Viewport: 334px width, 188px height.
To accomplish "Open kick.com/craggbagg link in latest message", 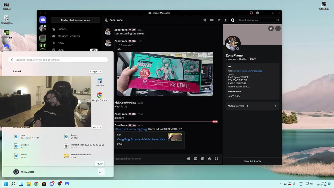I will click(x=131, y=129).
